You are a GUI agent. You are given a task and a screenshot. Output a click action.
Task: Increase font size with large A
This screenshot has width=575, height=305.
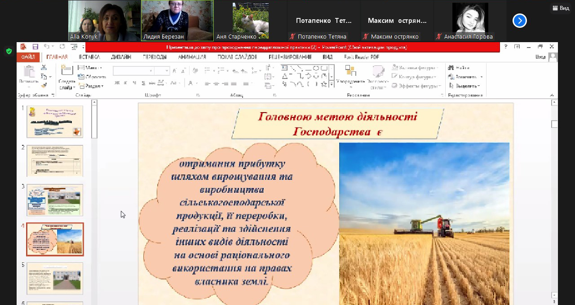point(175,71)
